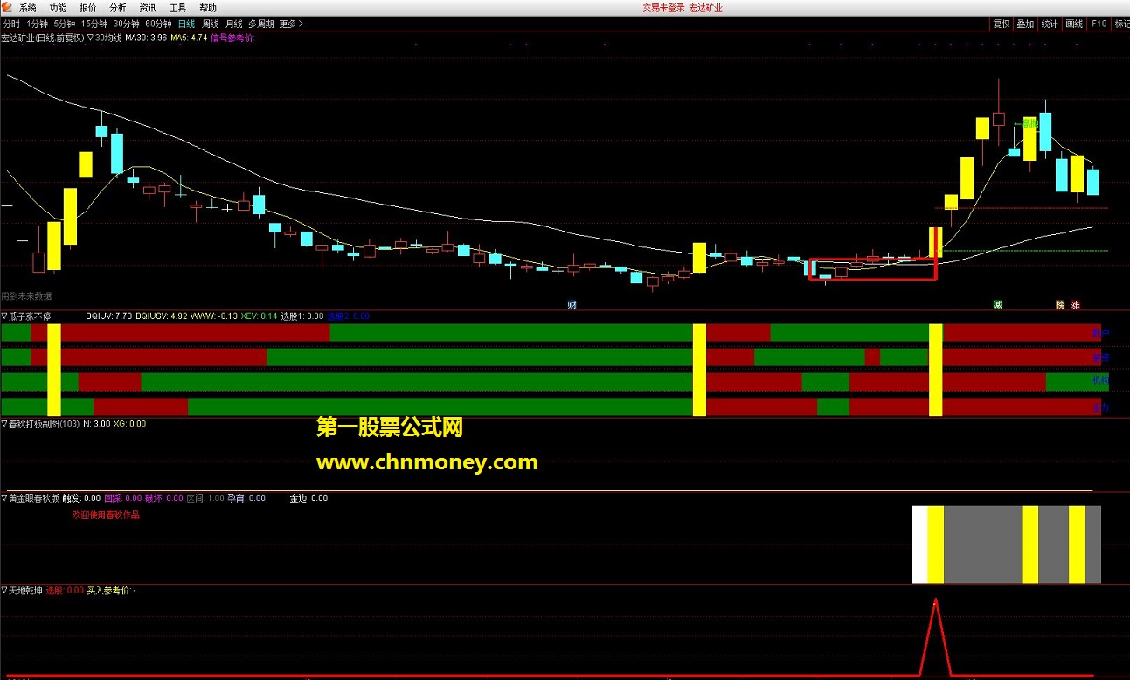Click the BQIUSV: 4.92 value

pyautogui.click(x=162, y=316)
